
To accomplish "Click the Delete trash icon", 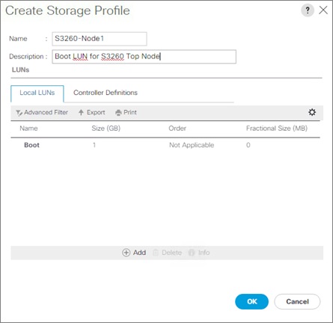I will (x=156, y=253).
